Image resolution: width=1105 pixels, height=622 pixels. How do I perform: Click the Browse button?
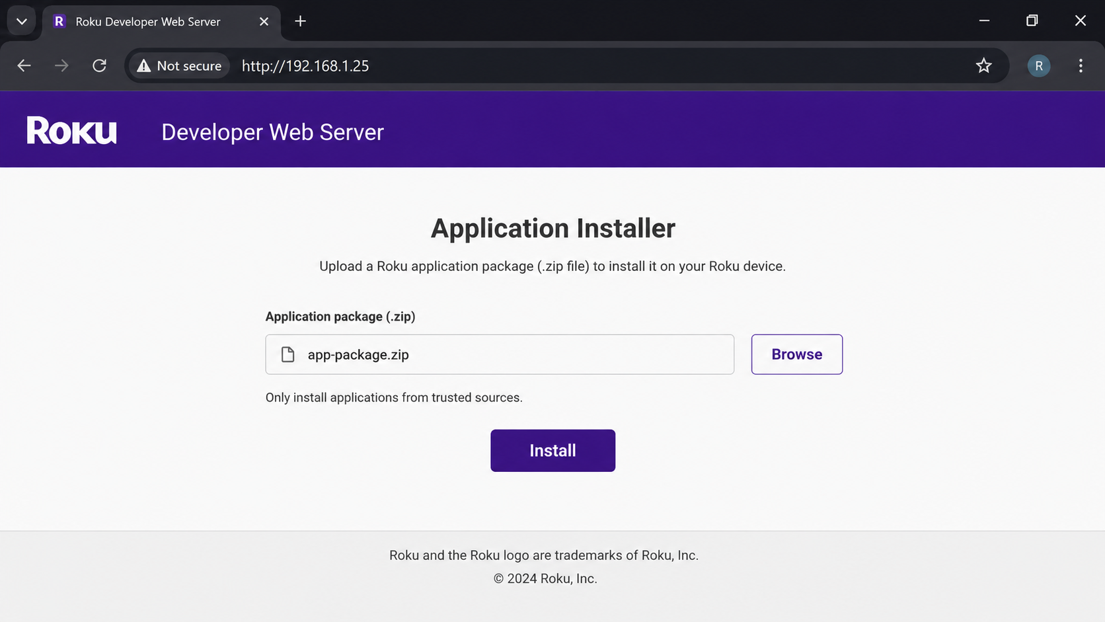[x=797, y=354]
